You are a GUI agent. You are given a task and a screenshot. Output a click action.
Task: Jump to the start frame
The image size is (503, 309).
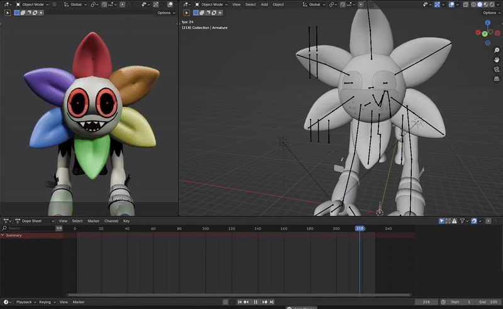click(x=240, y=302)
